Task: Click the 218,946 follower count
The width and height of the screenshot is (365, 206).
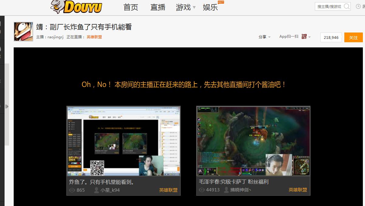Action: click(x=331, y=37)
